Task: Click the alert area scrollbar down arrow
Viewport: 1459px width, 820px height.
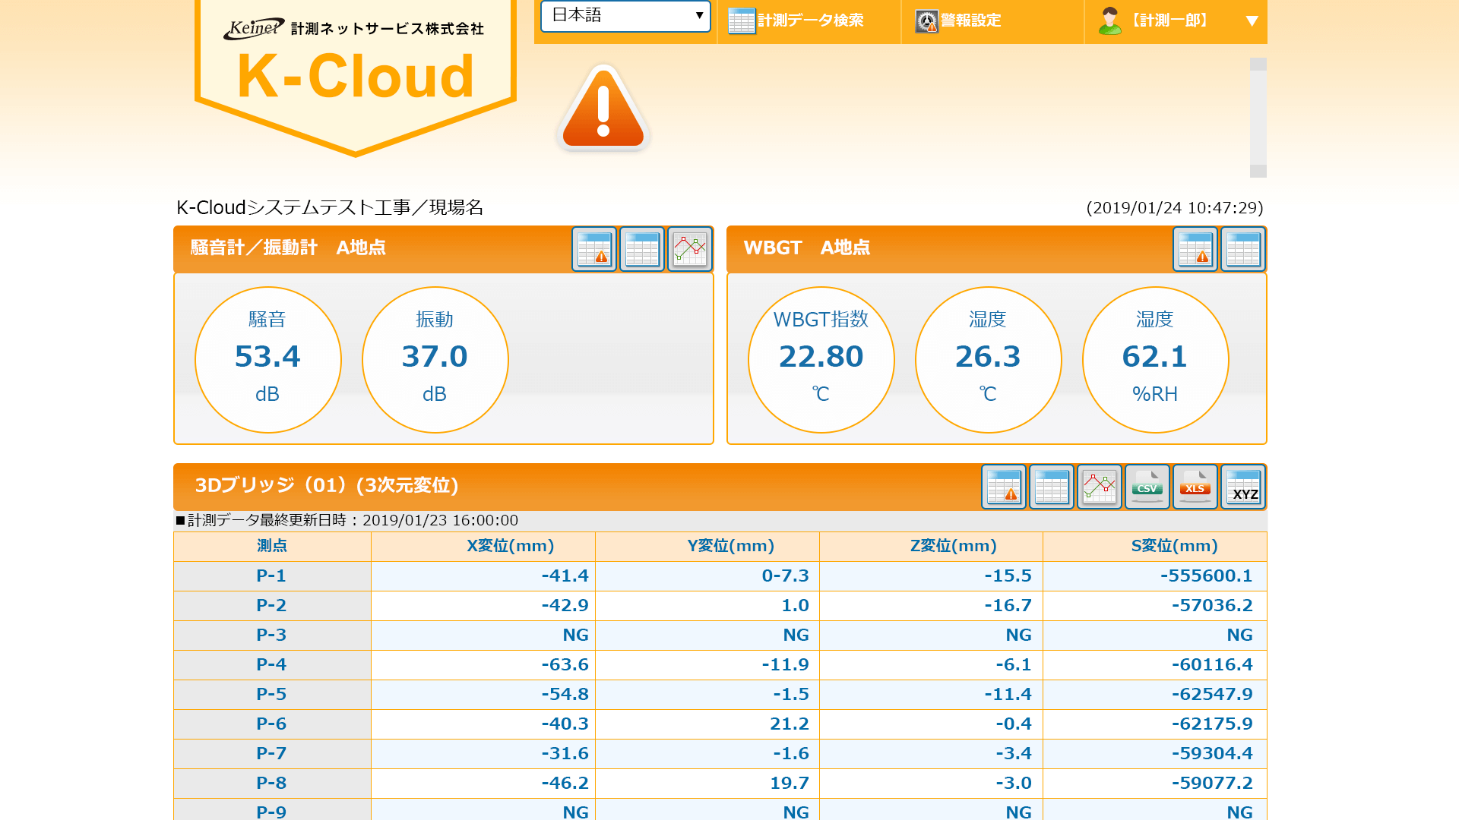Action: tap(1258, 172)
